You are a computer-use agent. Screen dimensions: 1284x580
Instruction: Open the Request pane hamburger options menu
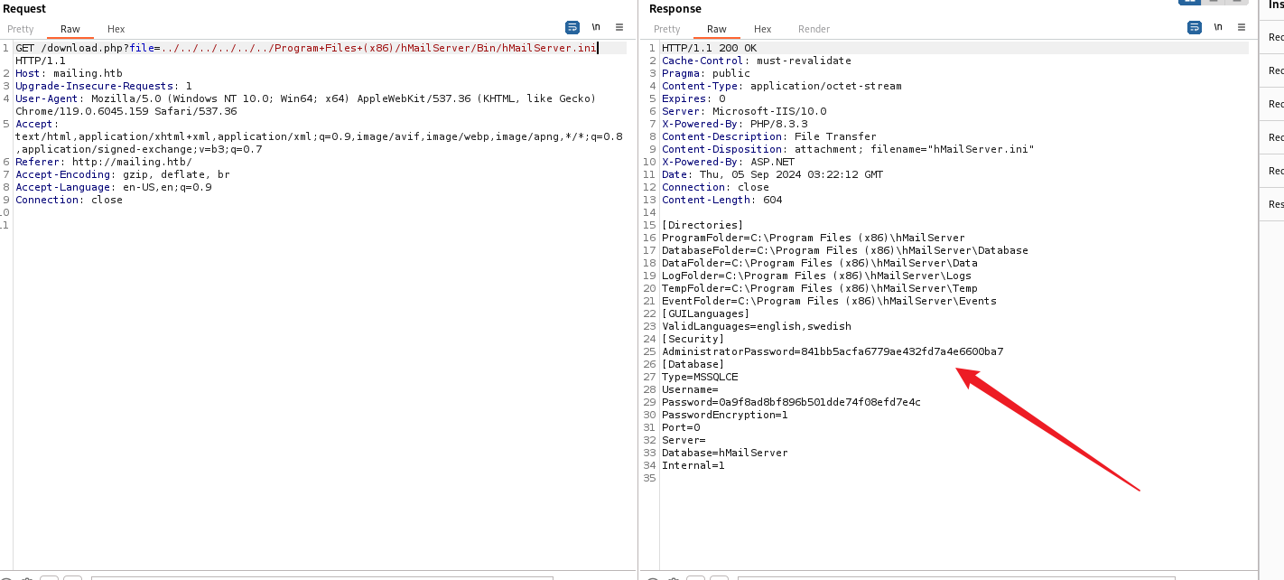(x=619, y=27)
